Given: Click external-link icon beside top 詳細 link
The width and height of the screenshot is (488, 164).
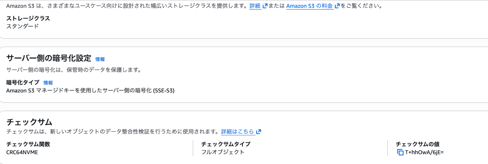Looking at the screenshot, I should (265, 6).
